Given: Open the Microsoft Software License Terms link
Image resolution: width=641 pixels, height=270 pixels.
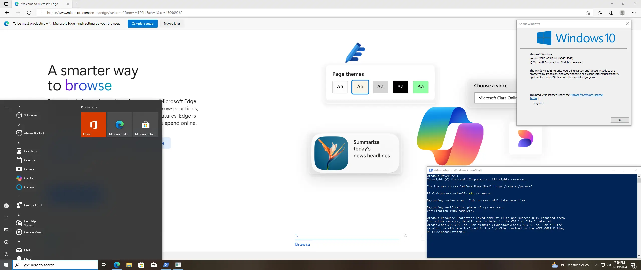Looking at the screenshot, I should tap(586, 95).
